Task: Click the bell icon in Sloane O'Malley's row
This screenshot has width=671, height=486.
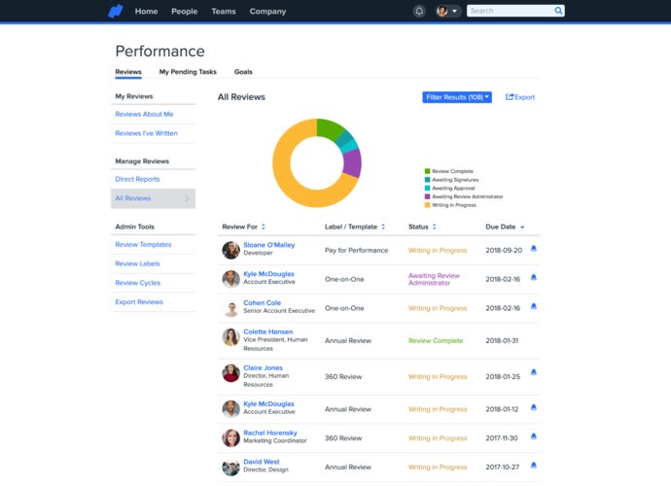Action: pyautogui.click(x=533, y=249)
